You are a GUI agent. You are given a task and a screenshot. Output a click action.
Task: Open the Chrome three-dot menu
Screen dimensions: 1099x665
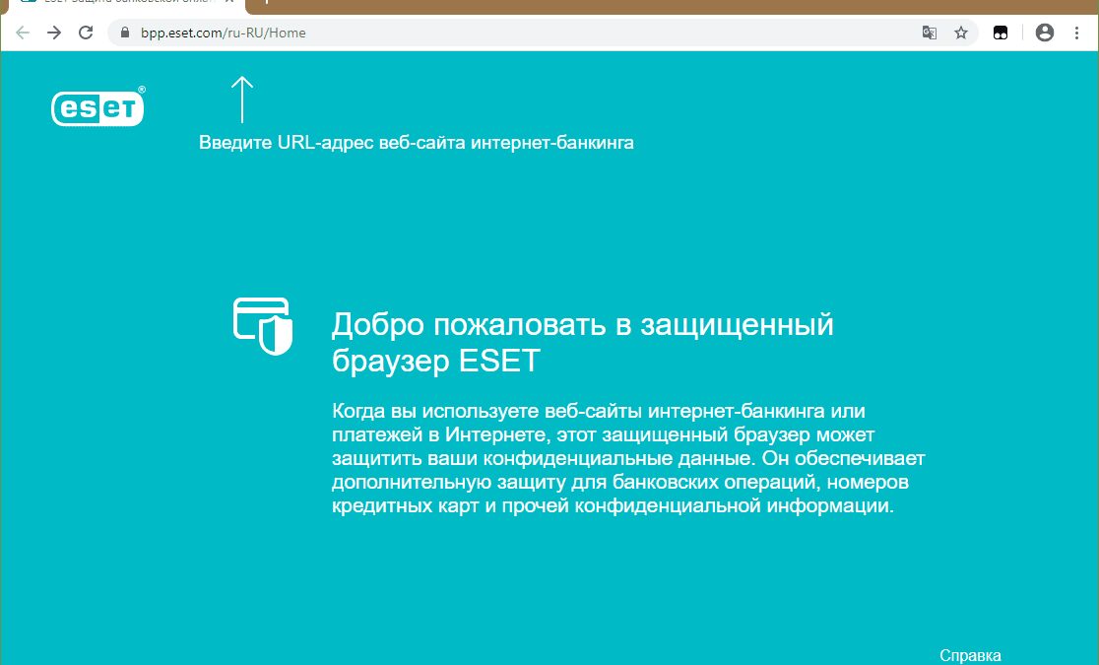pos(1076,33)
